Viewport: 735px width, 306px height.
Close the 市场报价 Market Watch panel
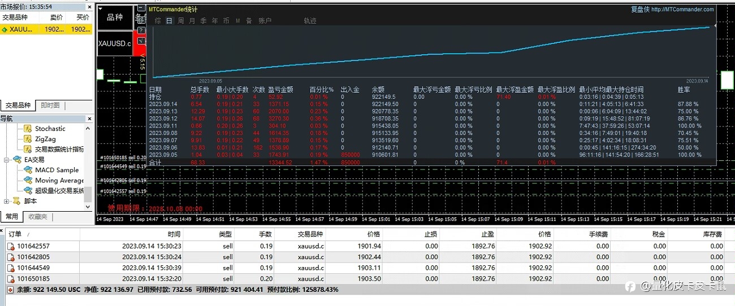[x=89, y=7]
